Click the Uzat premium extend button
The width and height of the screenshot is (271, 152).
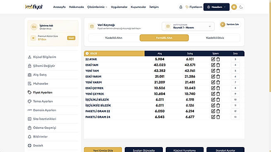(71, 38)
